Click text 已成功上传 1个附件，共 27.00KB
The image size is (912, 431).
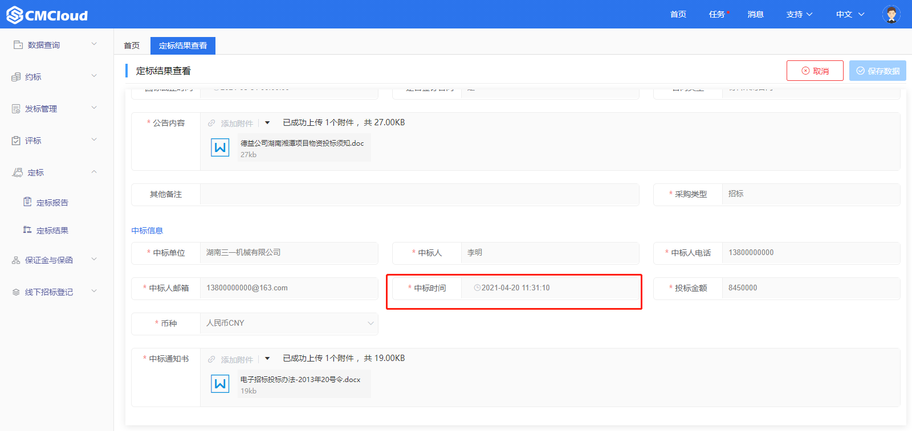point(344,122)
